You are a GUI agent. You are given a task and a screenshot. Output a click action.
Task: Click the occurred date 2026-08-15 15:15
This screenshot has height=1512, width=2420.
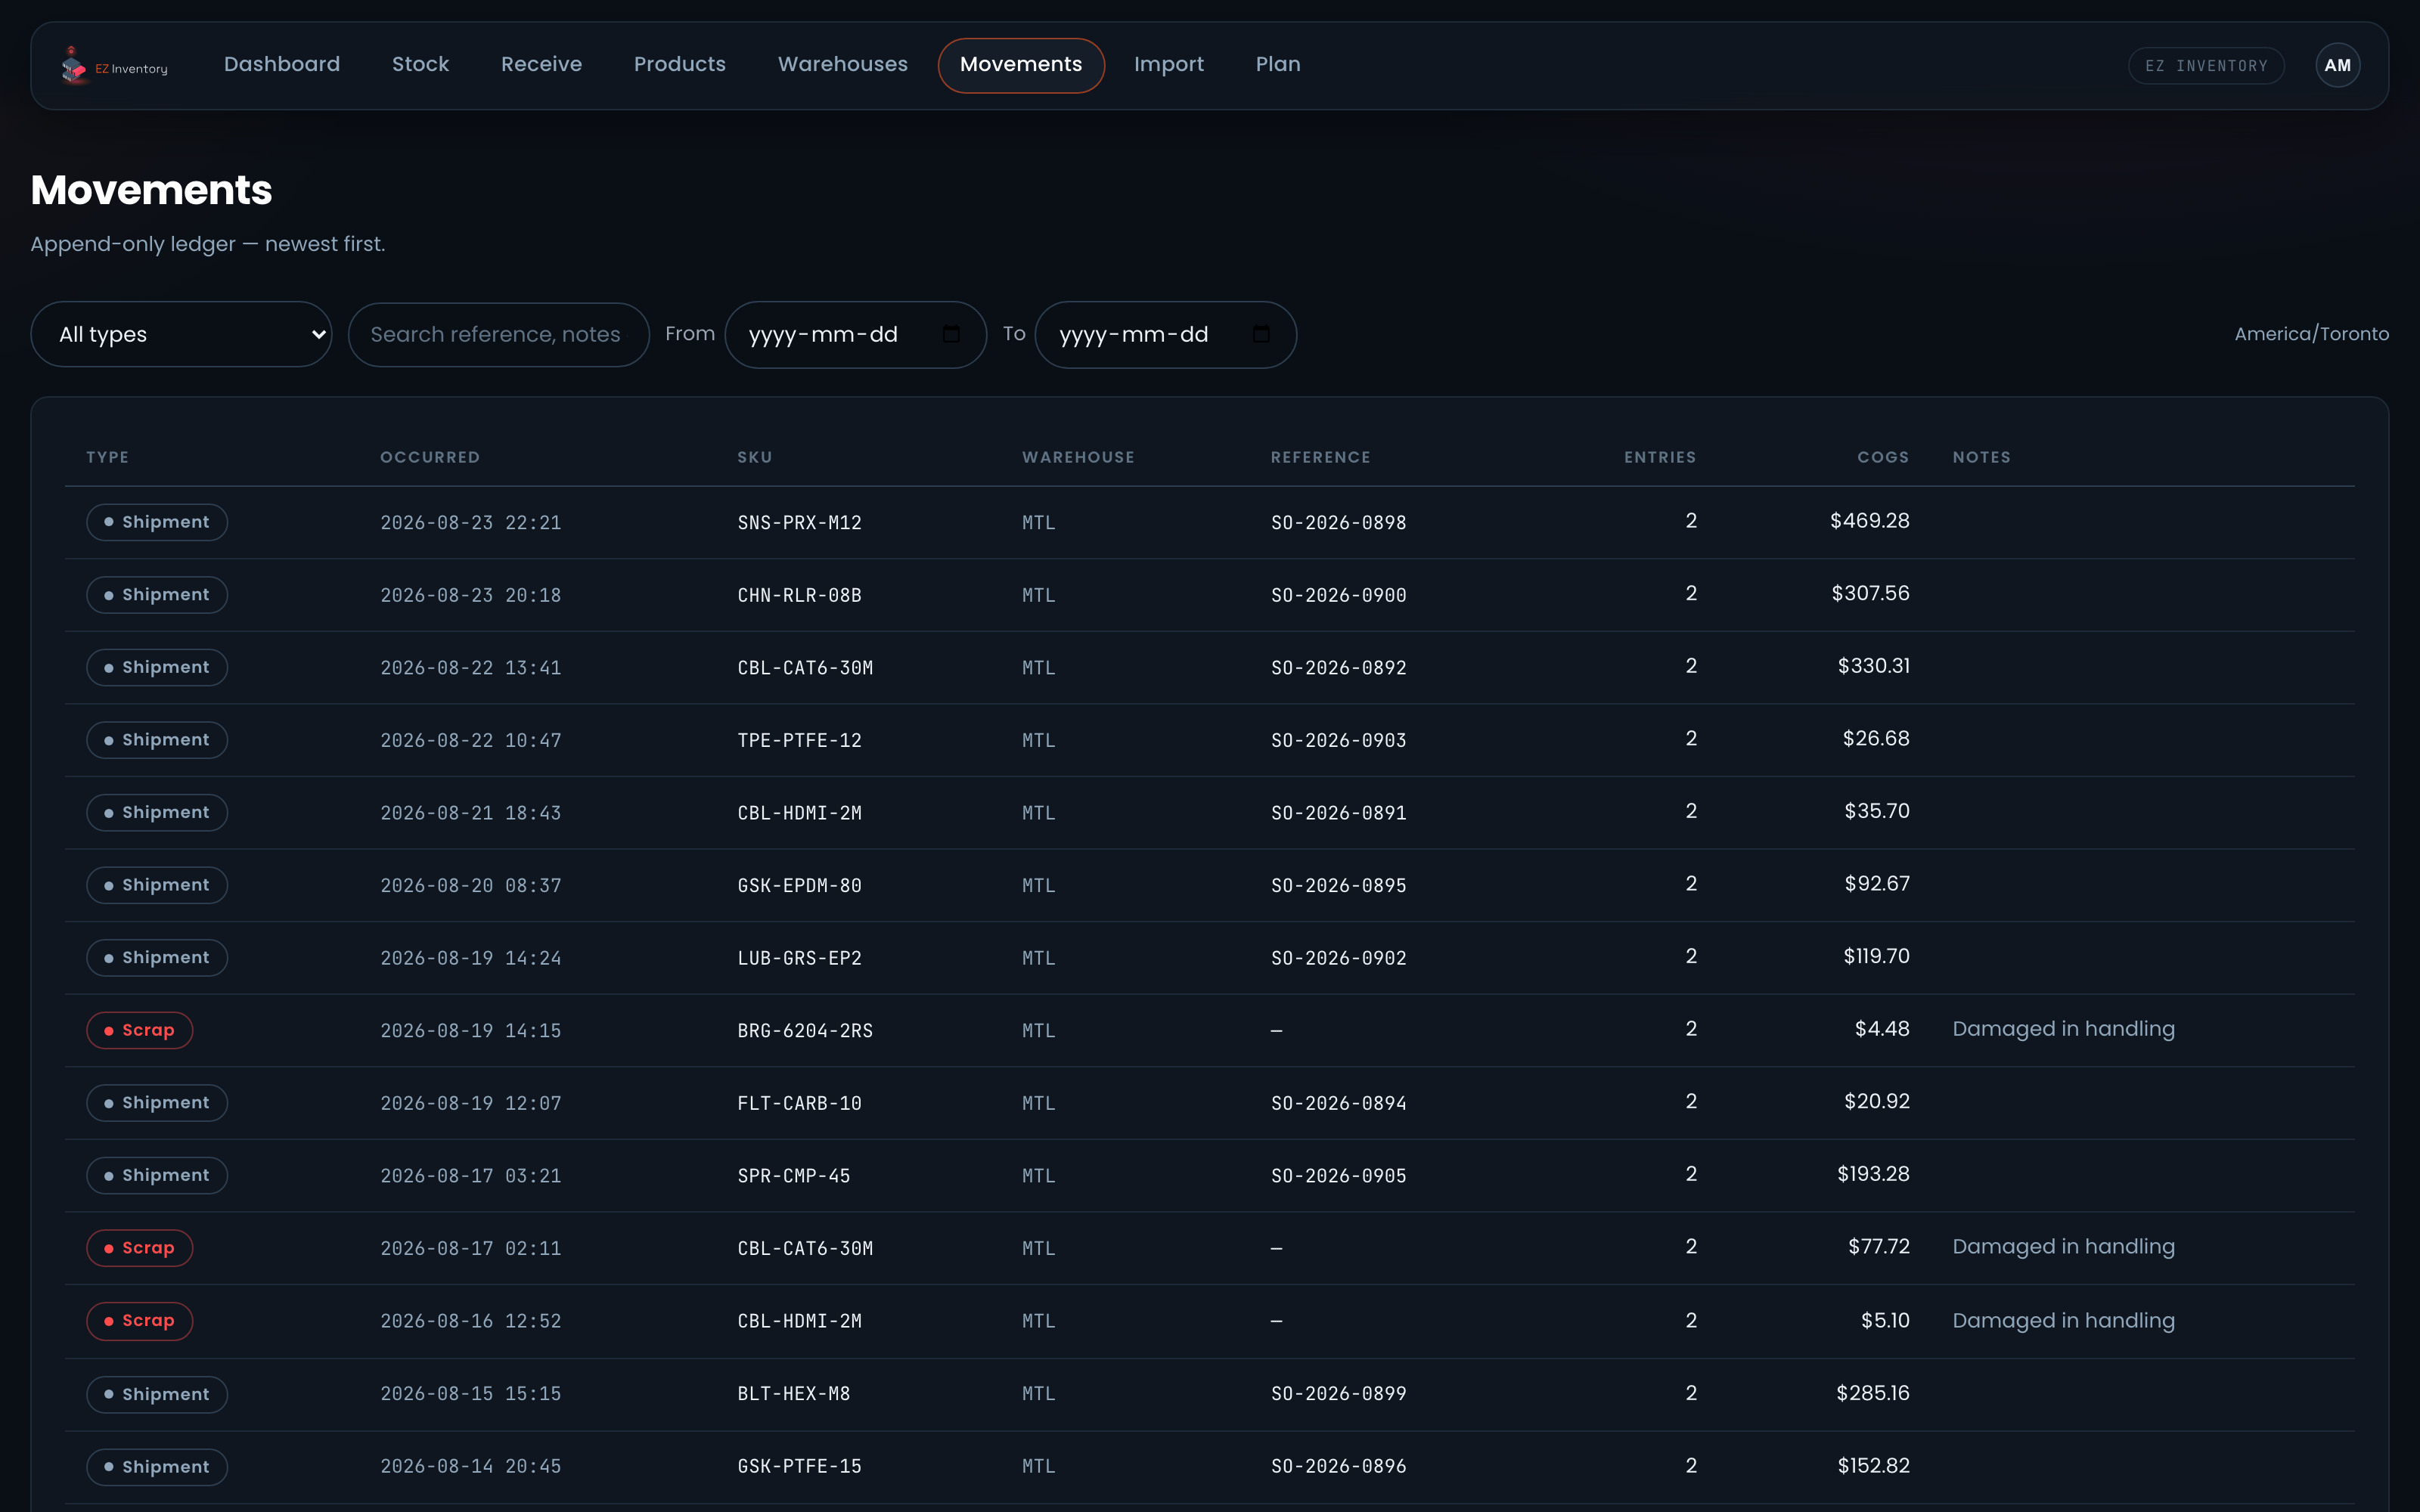470,1393
